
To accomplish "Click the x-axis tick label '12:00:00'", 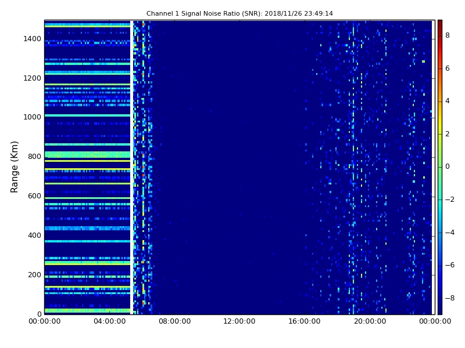I will coord(239,321).
